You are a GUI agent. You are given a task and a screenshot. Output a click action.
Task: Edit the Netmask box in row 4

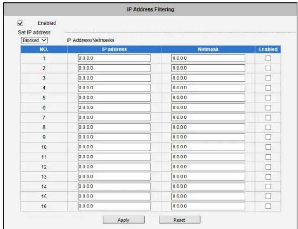point(208,88)
